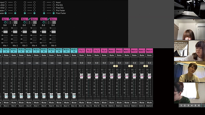Click the stereo pan control beside Matrix 3 power icon
Screen dimensions: 205x115
click(x=29, y=22)
